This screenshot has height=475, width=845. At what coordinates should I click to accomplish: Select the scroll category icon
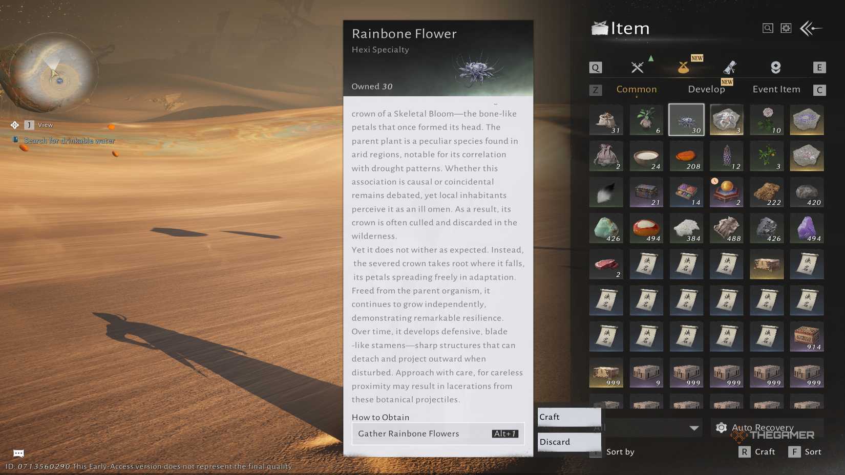pos(730,67)
